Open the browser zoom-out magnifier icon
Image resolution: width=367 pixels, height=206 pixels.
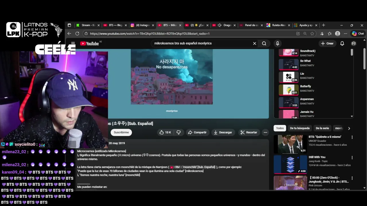point(305,33)
